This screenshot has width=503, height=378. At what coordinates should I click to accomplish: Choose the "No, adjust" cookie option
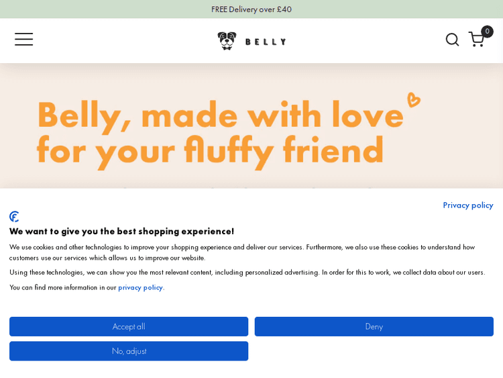tap(129, 351)
